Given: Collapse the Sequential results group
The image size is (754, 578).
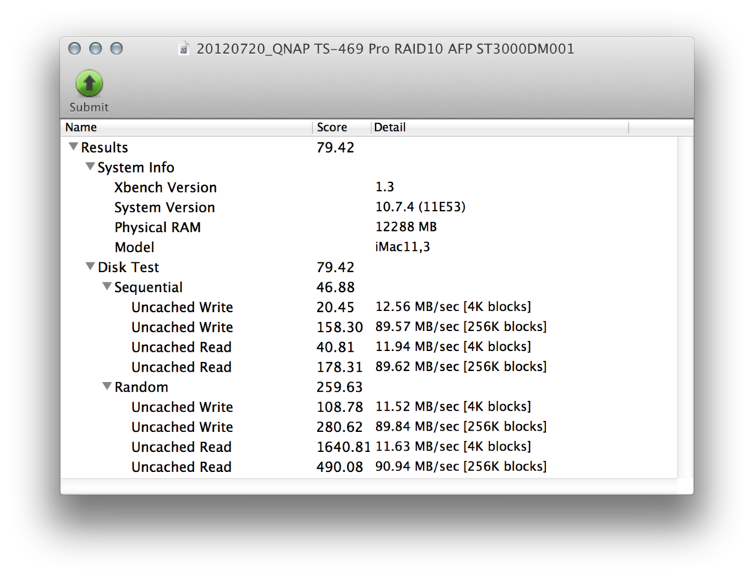Looking at the screenshot, I should click(107, 287).
